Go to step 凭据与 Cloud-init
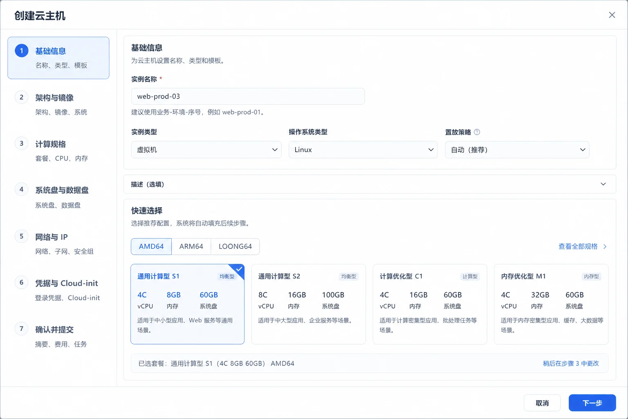This screenshot has height=419, width=628. pyautogui.click(x=58, y=290)
